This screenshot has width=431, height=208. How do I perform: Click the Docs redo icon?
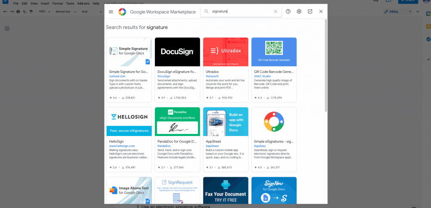point(12,11)
